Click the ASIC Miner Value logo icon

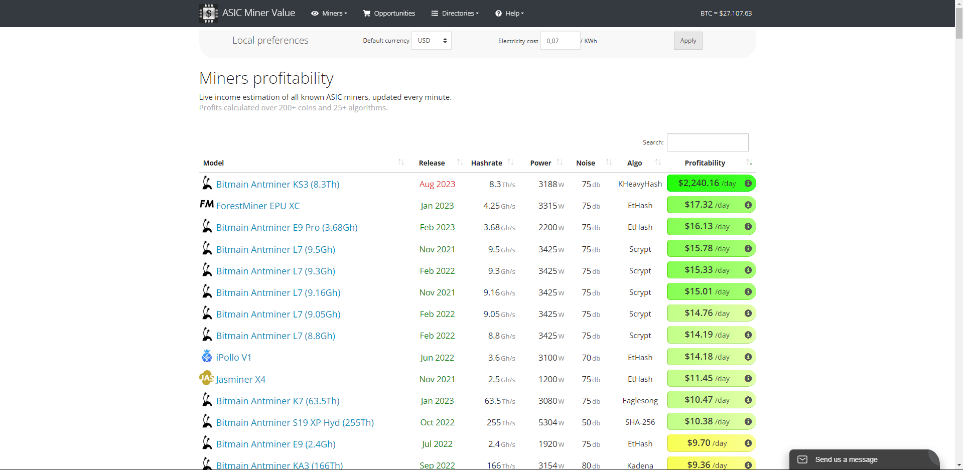[208, 14]
